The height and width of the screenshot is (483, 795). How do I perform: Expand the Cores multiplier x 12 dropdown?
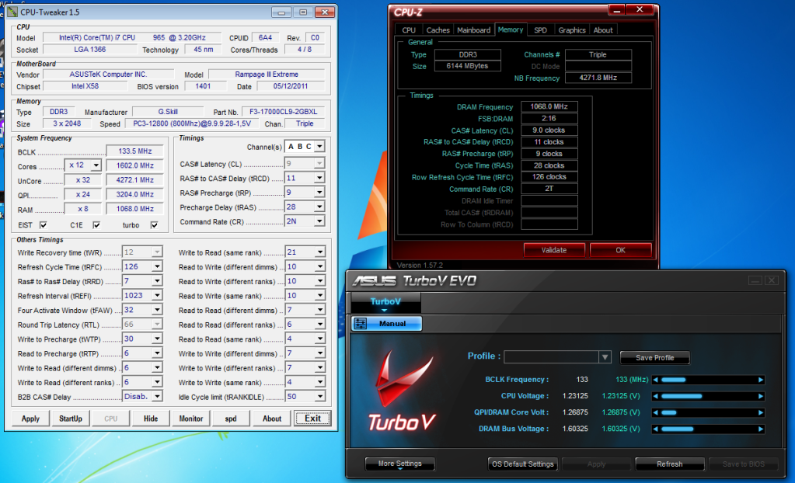[96, 165]
